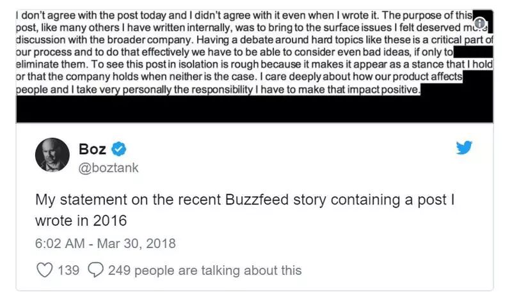Click the info icon on the statement image
Image resolution: width=512 pixels, height=301 pixels.
click(481, 22)
